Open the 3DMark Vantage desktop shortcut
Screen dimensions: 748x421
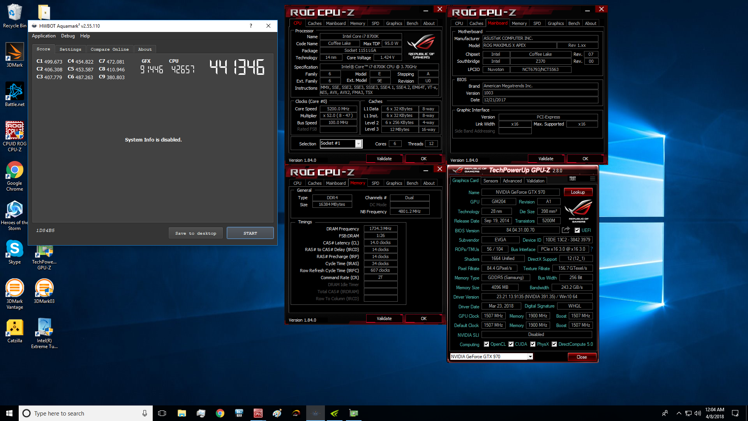(14, 294)
